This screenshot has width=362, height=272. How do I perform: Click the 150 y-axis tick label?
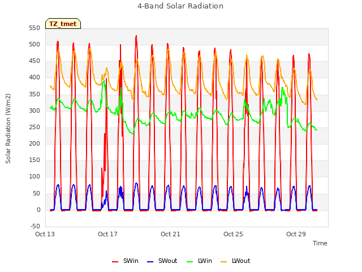[x=35, y=160]
